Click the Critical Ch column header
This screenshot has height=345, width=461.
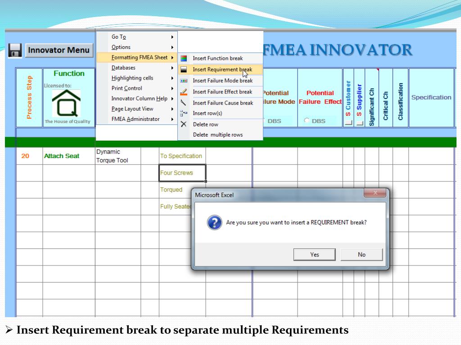pyautogui.click(x=386, y=97)
